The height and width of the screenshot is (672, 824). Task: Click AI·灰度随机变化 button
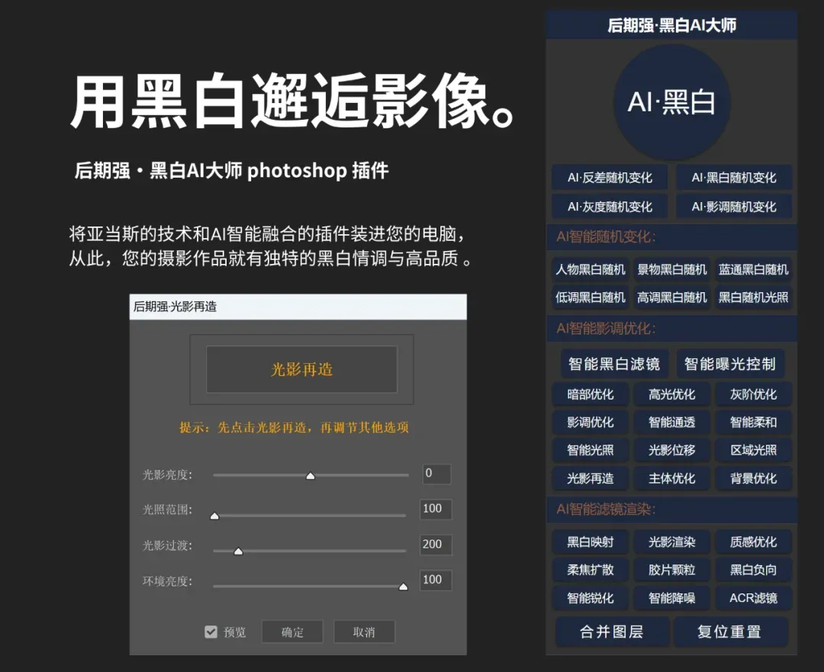(610, 207)
